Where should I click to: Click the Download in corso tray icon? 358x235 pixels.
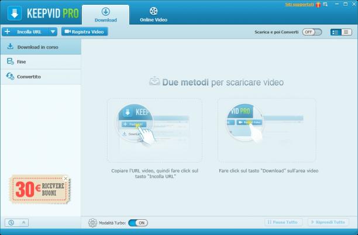tap(10, 46)
